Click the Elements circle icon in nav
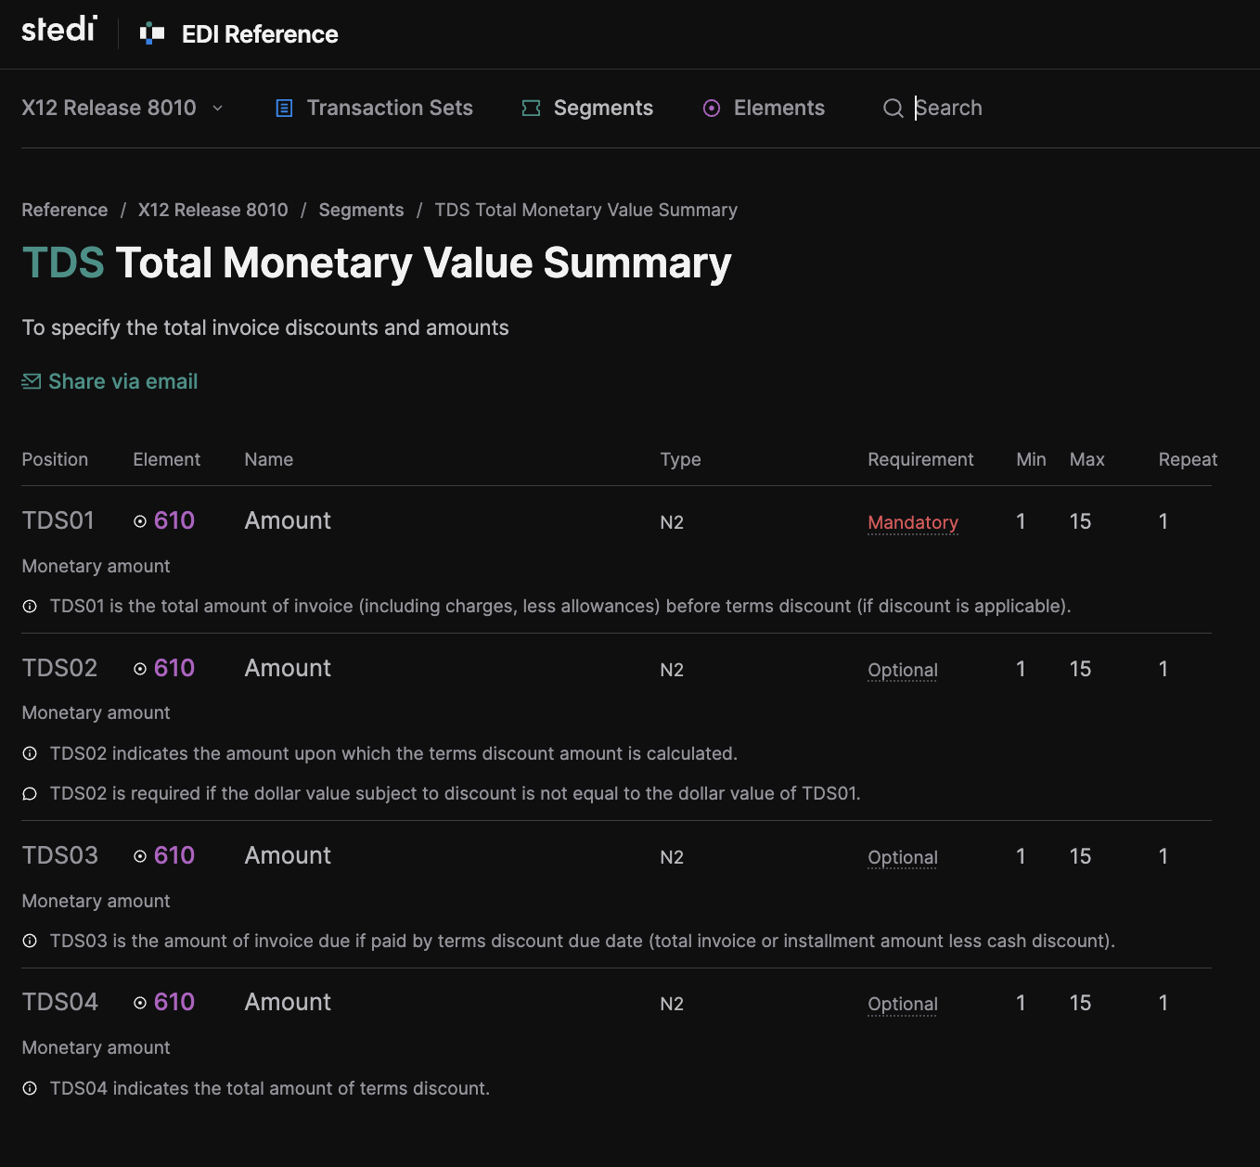1260x1167 pixels. pos(712,109)
